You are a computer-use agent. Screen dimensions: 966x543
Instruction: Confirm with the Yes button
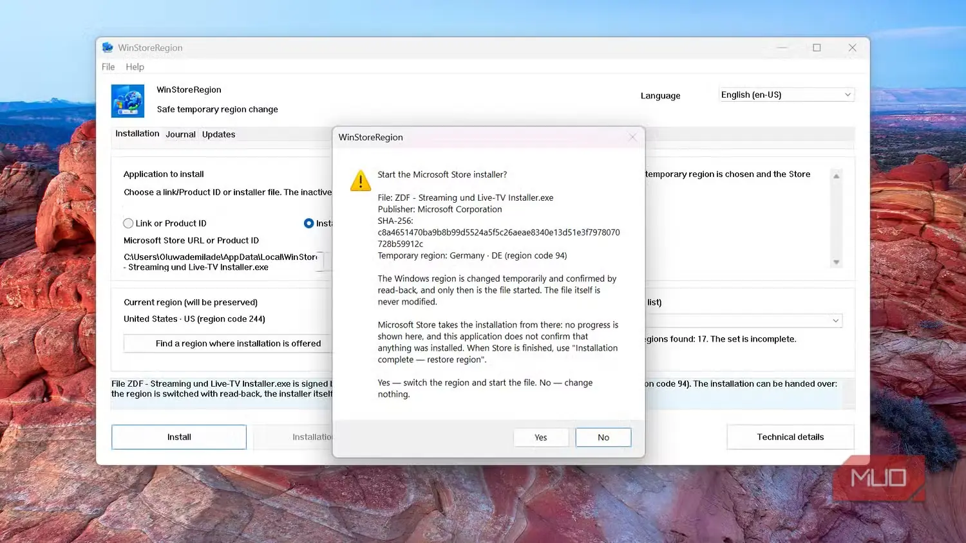tap(541, 437)
